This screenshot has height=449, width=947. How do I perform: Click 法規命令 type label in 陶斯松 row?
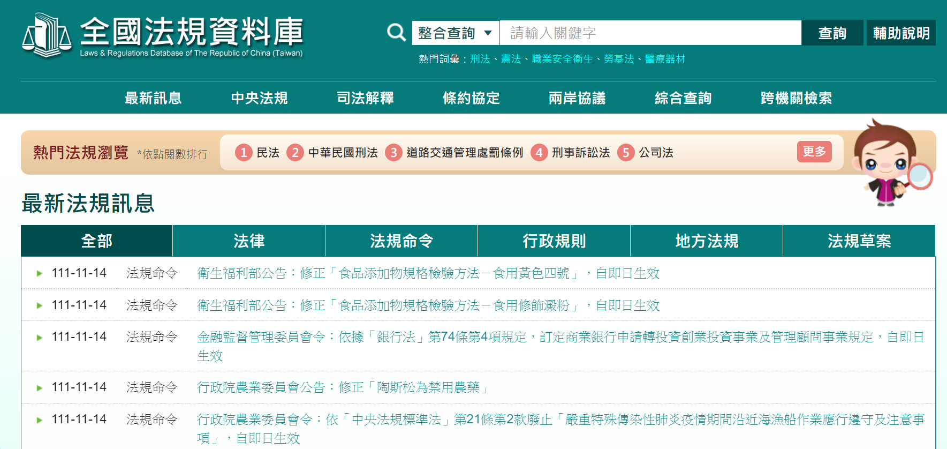pyautogui.click(x=152, y=387)
